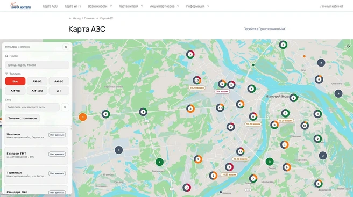Go back via the Назад link
The width and height of the screenshot is (353, 197).
click(76, 18)
